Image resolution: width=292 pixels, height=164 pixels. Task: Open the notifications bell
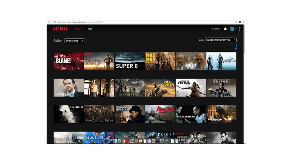225,29
